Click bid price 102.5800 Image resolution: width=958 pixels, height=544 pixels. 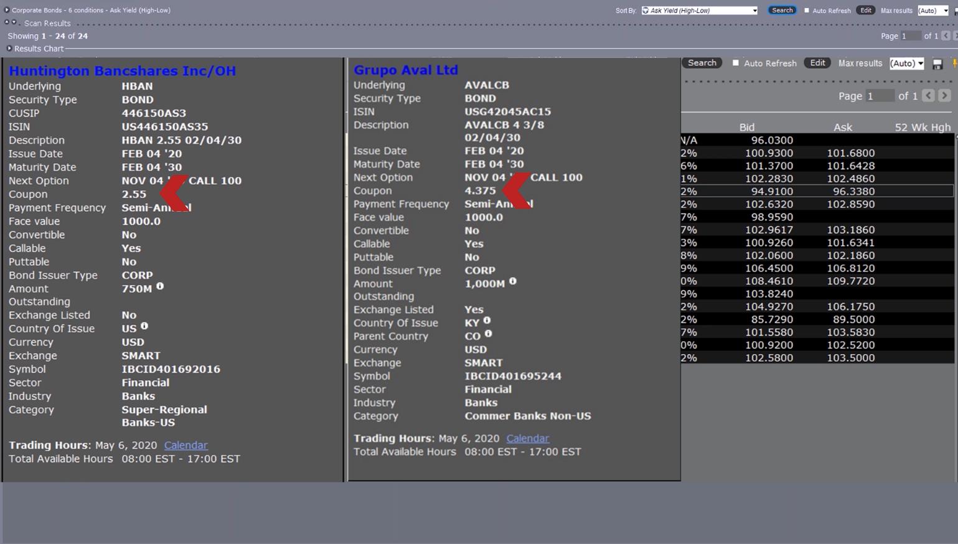click(769, 358)
